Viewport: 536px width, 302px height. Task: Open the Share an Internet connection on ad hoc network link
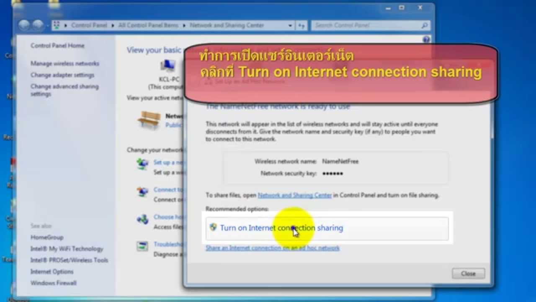tap(273, 248)
